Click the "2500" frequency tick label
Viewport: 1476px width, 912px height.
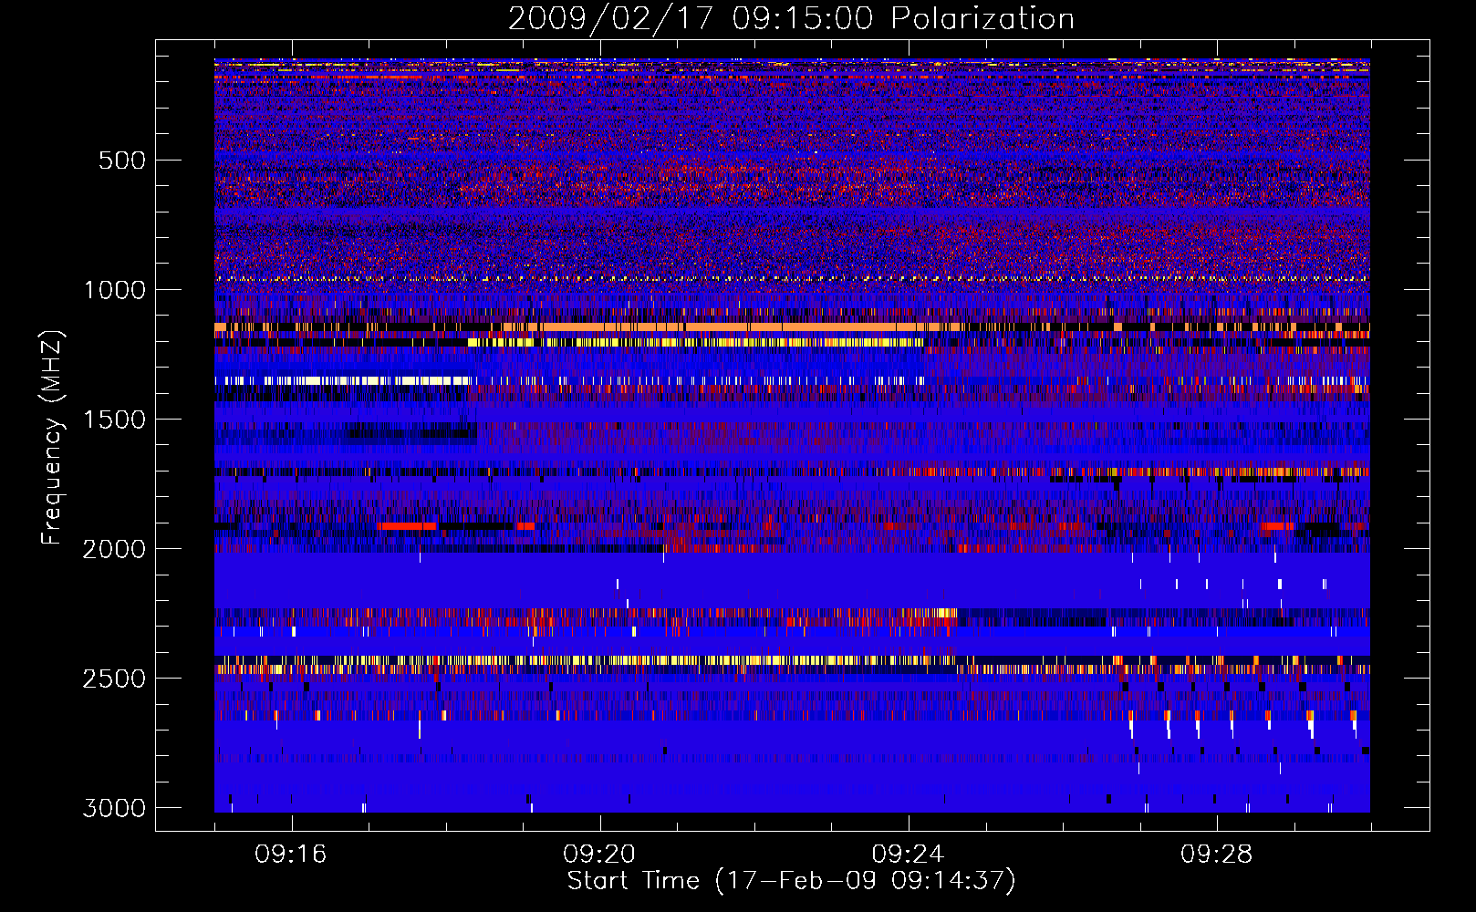(x=114, y=679)
